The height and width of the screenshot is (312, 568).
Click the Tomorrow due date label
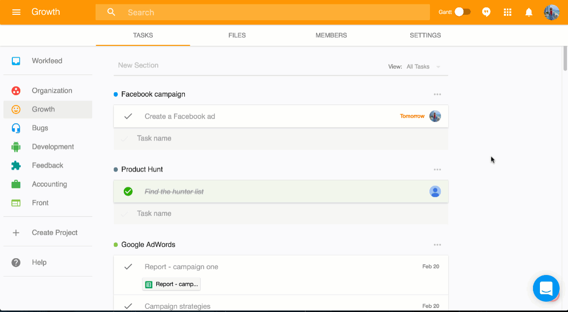point(412,116)
